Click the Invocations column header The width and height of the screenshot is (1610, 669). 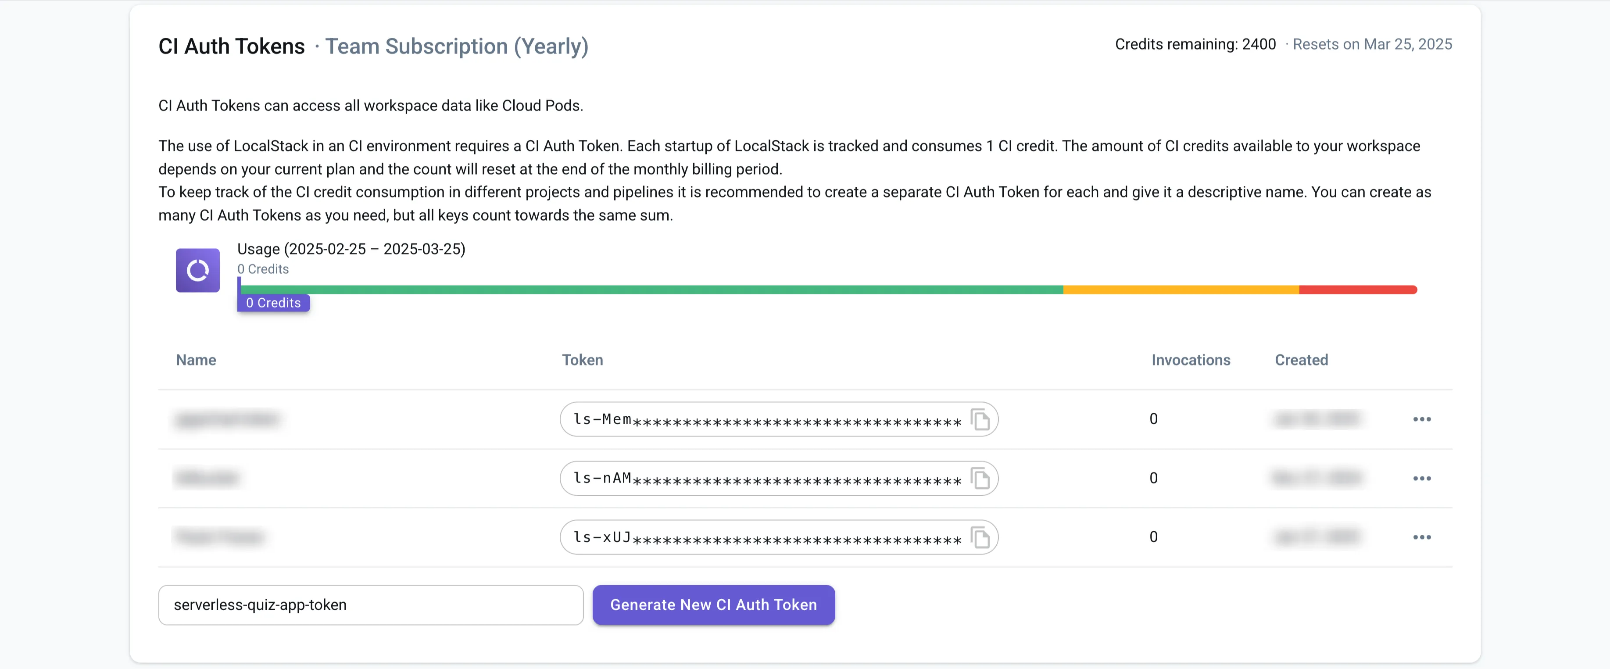[1191, 360]
